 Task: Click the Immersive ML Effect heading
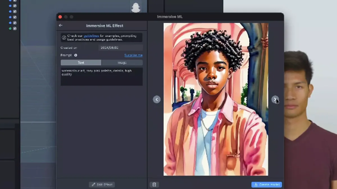point(104,26)
